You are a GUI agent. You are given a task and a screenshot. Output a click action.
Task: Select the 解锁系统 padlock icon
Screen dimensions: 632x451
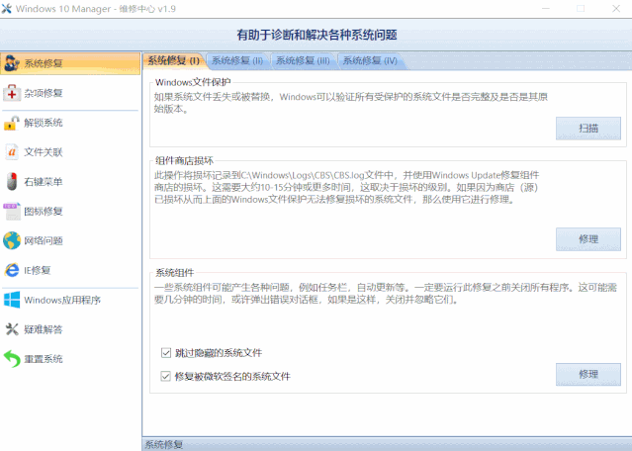pyautogui.click(x=12, y=123)
